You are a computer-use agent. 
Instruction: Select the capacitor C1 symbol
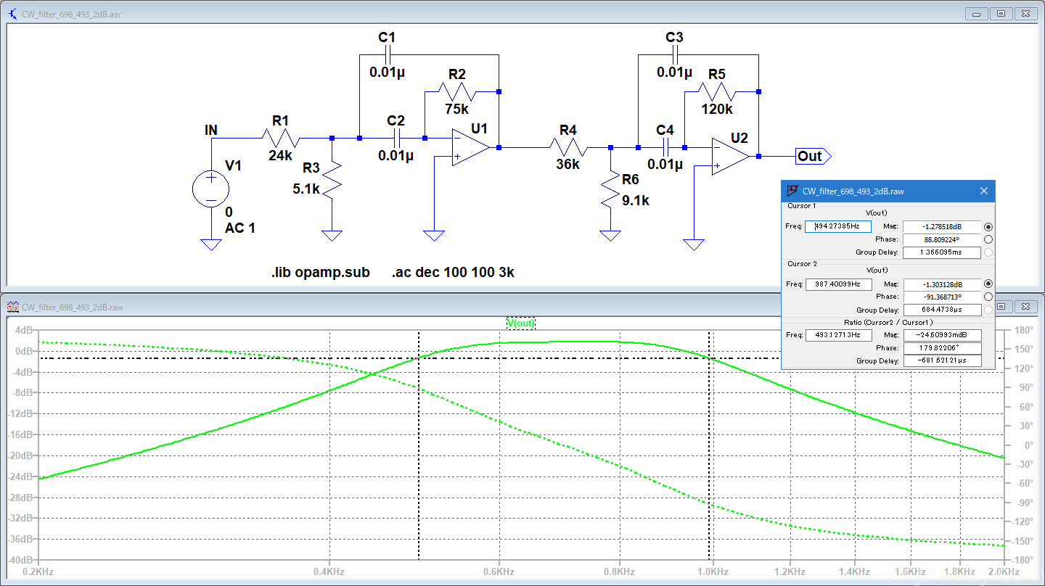(388, 55)
